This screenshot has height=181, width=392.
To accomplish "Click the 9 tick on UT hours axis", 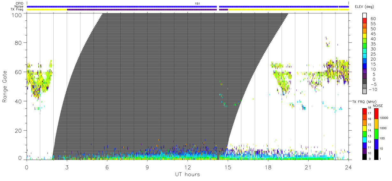I will click(x=147, y=167).
